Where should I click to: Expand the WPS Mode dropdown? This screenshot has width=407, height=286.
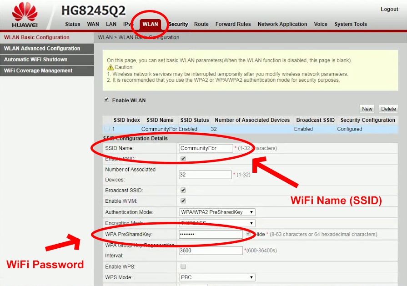pyautogui.click(x=217, y=277)
